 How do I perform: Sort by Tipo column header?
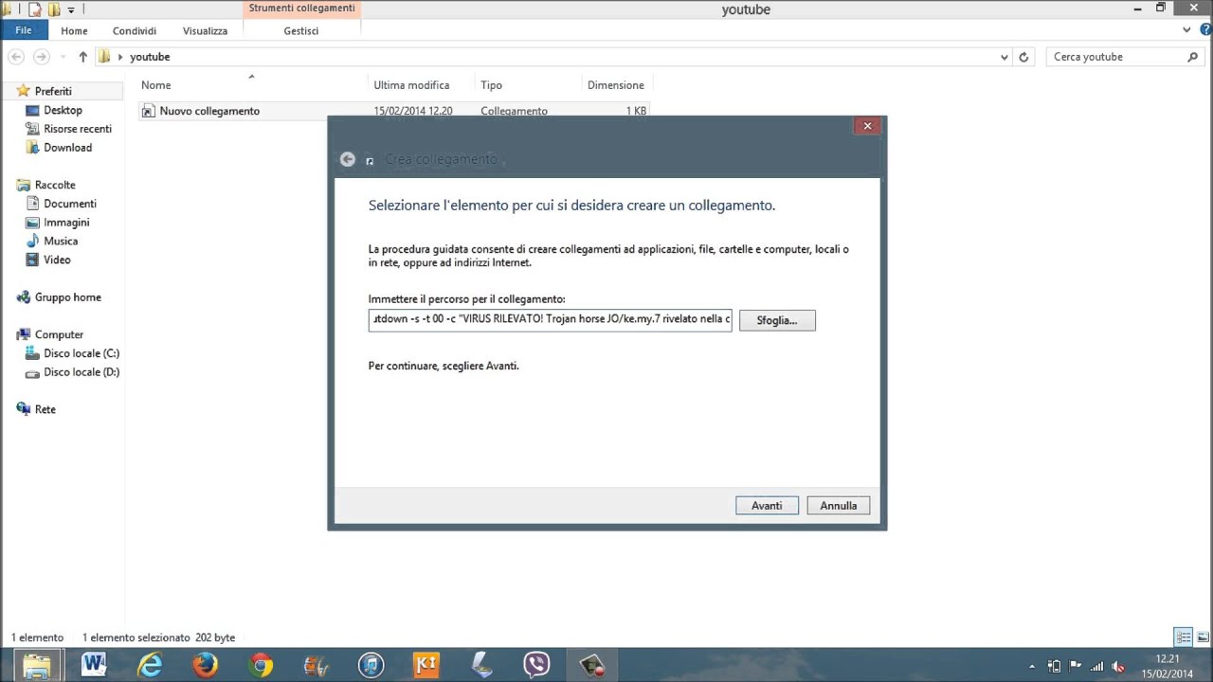[x=491, y=85]
